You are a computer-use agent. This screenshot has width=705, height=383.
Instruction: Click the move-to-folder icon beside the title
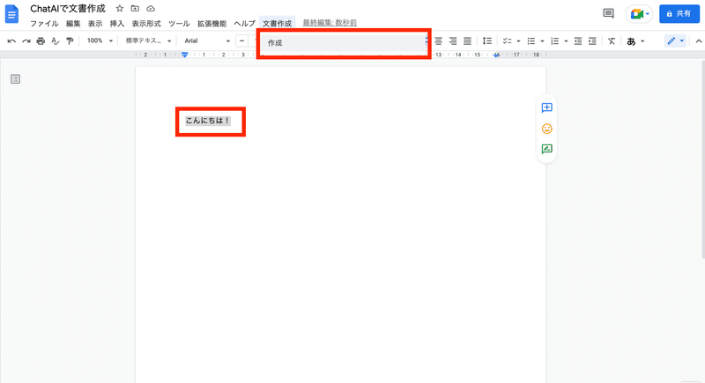click(x=135, y=9)
